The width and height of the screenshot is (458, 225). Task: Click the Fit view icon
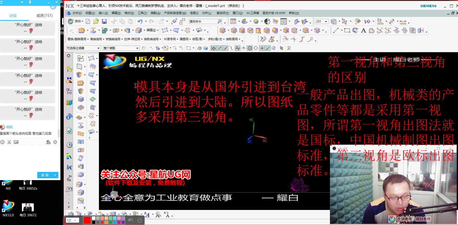233,21
